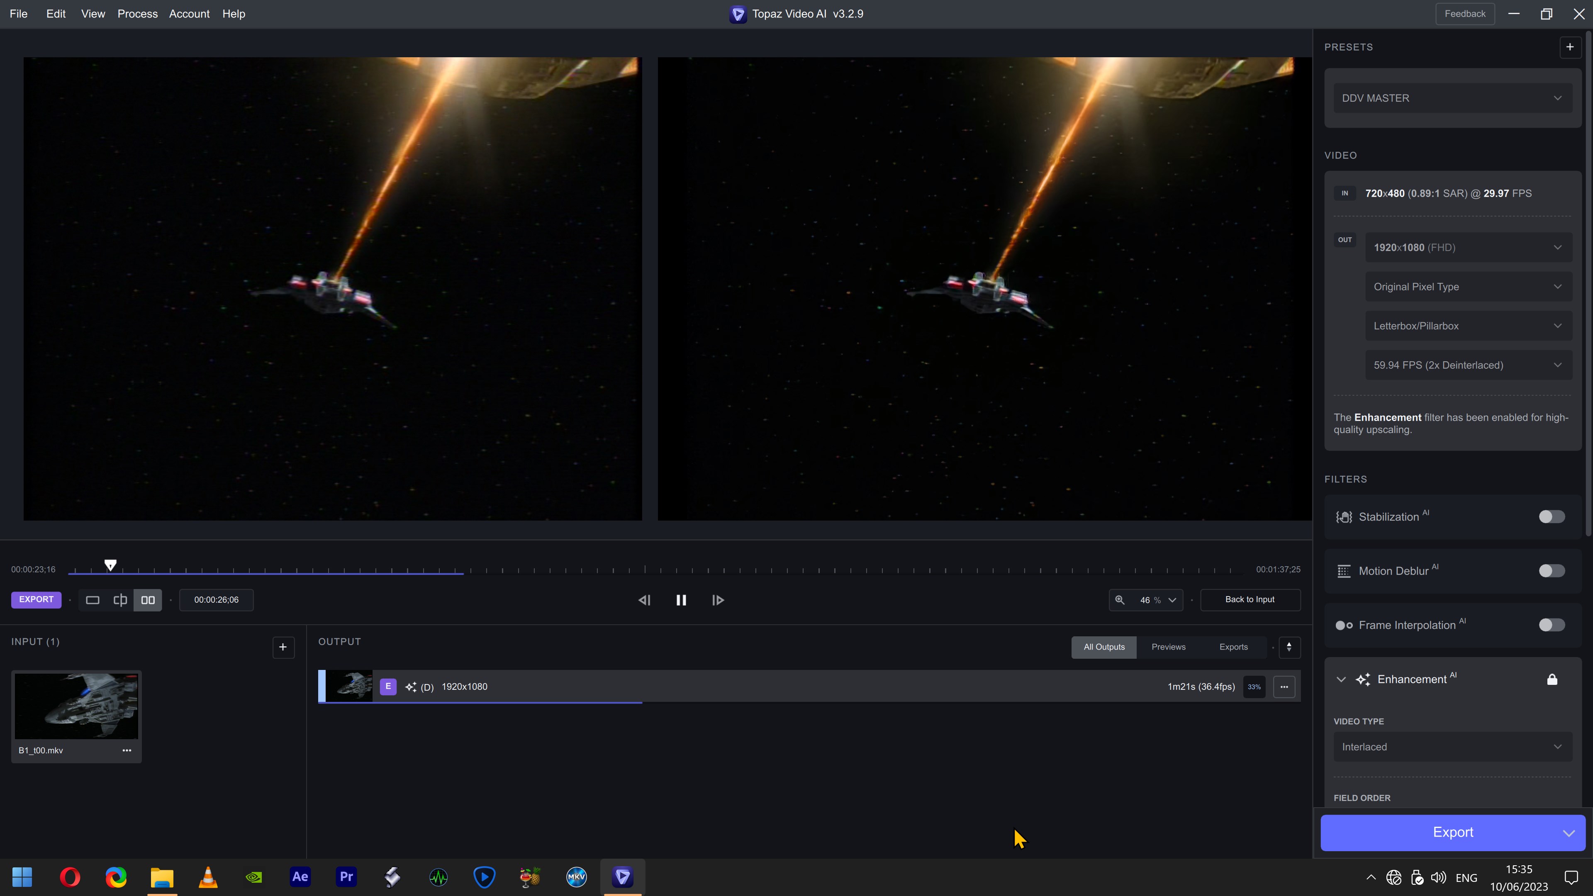This screenshot has height=896, width=1593.
Task: Open the Interlaced video type dropdown
Action: point(1452,747)
